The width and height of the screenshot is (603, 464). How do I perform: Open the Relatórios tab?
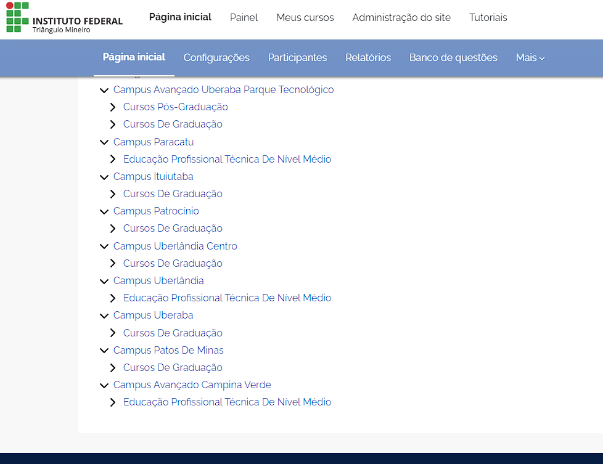368,57
